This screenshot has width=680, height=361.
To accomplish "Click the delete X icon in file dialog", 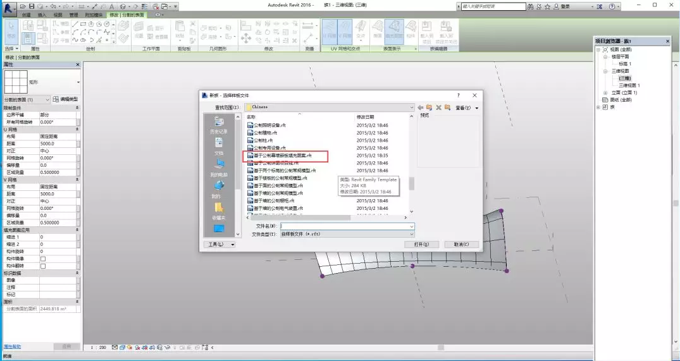I will (x=438, y=107).
